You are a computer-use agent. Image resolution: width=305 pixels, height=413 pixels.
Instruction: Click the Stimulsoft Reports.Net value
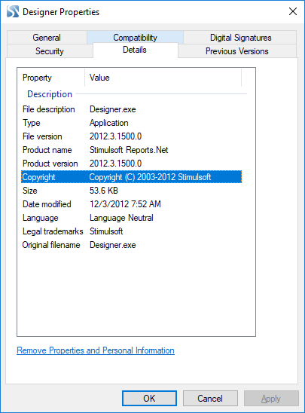click(x=129, y=150)
